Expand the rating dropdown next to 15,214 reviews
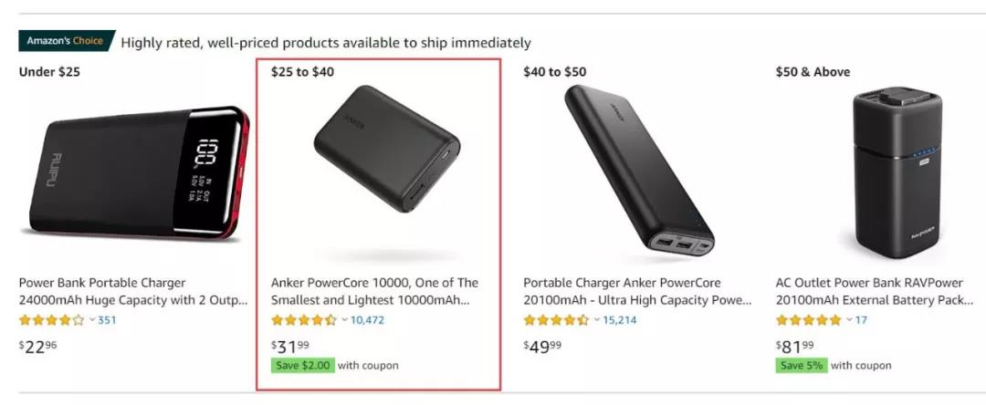This screenshot has width=986, height=405. click(596, 320)
